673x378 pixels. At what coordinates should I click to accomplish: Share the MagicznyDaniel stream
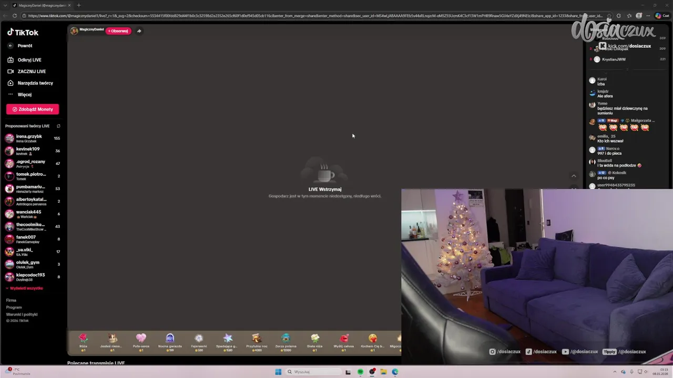click(x=139, y=31)
